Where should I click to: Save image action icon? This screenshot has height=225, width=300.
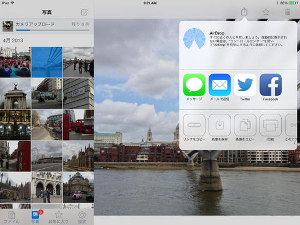click(219, 125)
